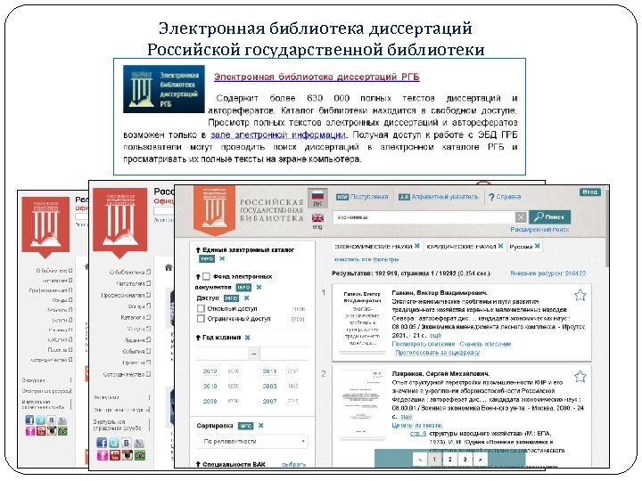Image resolution: width=642 pixels, height=481 pixels.
Task: Click the blue РГБ dissertations library logo image
Action: [164, 89]
